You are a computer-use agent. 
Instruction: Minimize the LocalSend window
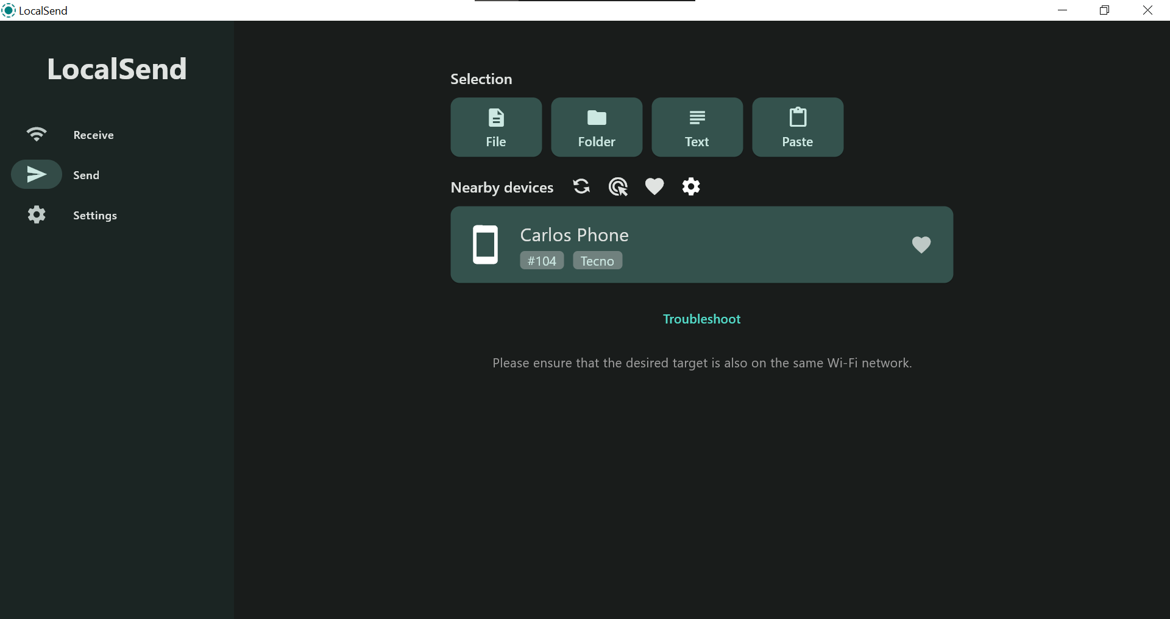pos(1063,10)
